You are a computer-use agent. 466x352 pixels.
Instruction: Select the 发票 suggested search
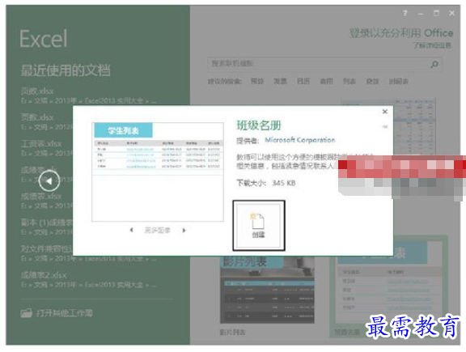[x=280, y=81]
